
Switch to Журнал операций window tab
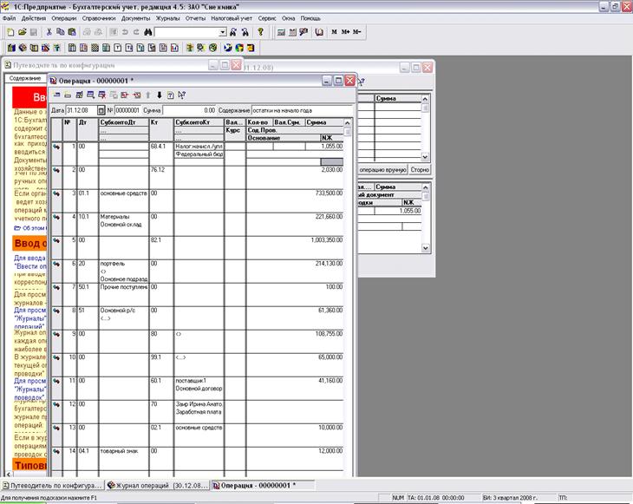pyautogui.click(x=158, y=486)
